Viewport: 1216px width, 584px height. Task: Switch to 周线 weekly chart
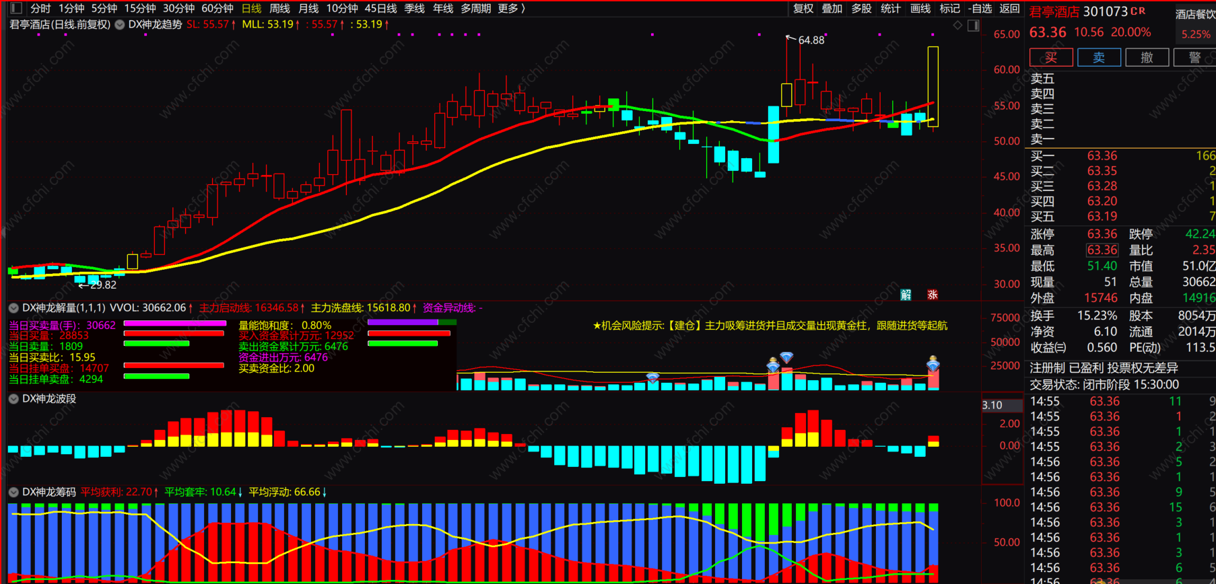click(x=279, y=8)
